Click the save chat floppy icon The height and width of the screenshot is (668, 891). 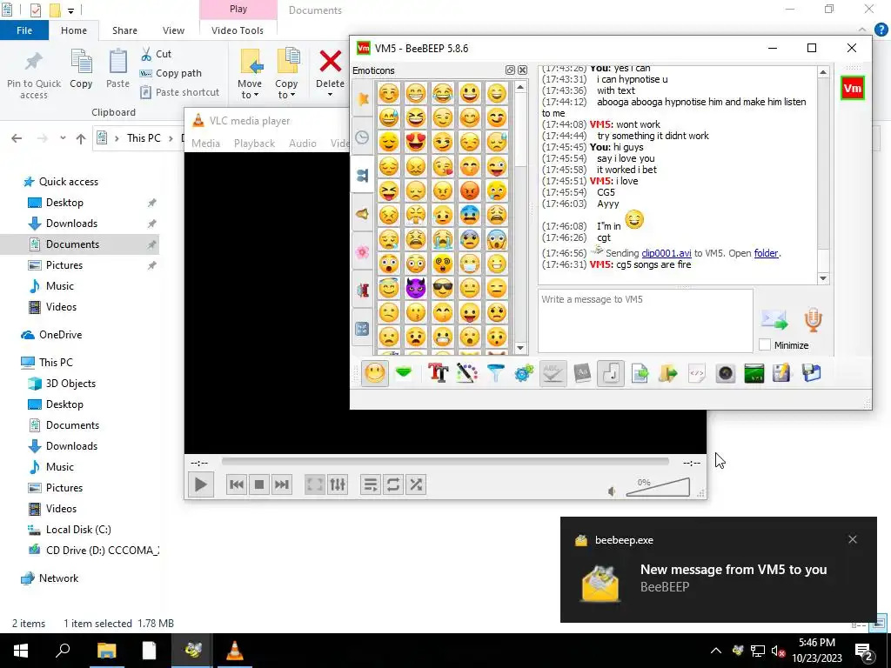(x=812, y=373)
